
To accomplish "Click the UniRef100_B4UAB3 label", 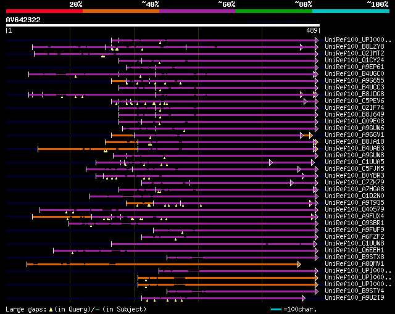I will click(x=354, y=149).
